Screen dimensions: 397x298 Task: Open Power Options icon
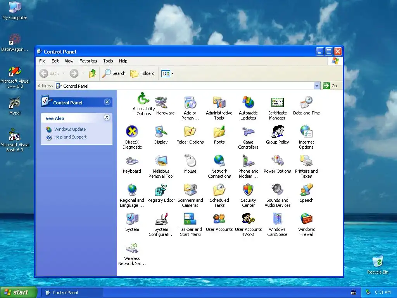point(277,164)
